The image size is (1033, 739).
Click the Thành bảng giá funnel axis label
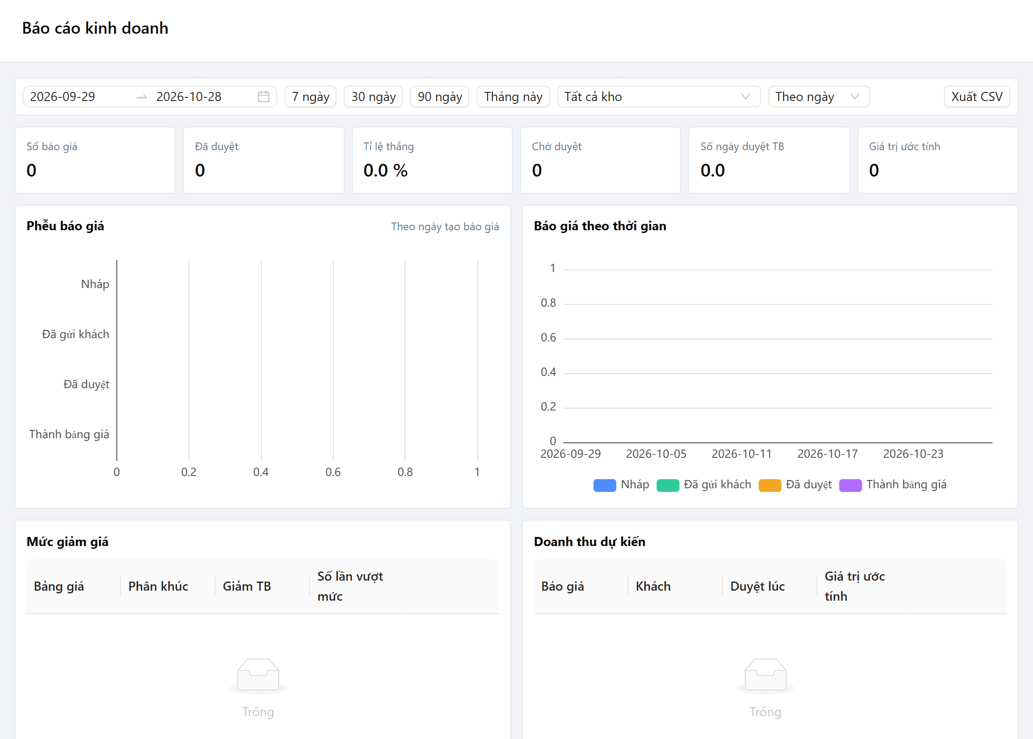69,435
